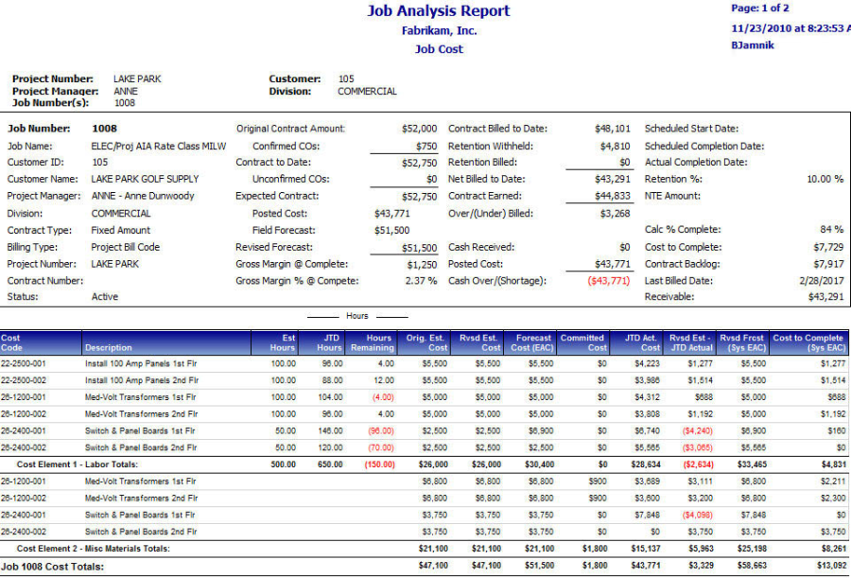This screenshot has width=851, height=578.
Task: Click the LAKE PARK GOLF SUPPLY customer name
Action: [x=145, y=179]
